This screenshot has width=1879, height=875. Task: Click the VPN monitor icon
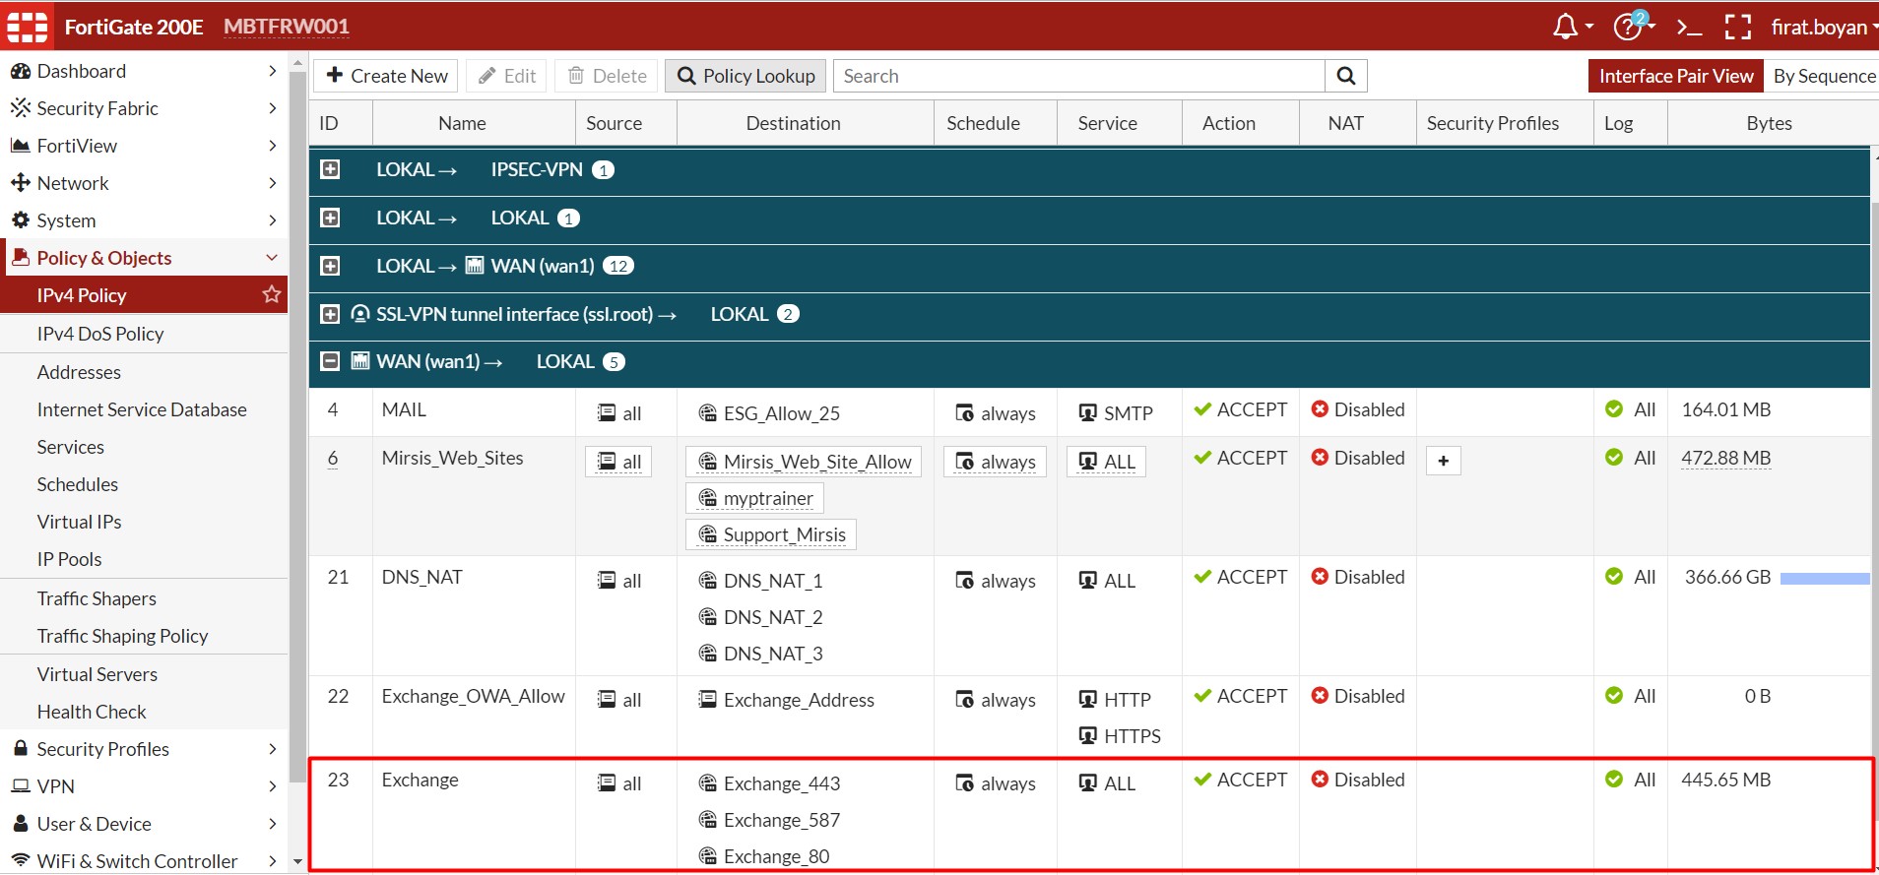click(x=20, y=786)
